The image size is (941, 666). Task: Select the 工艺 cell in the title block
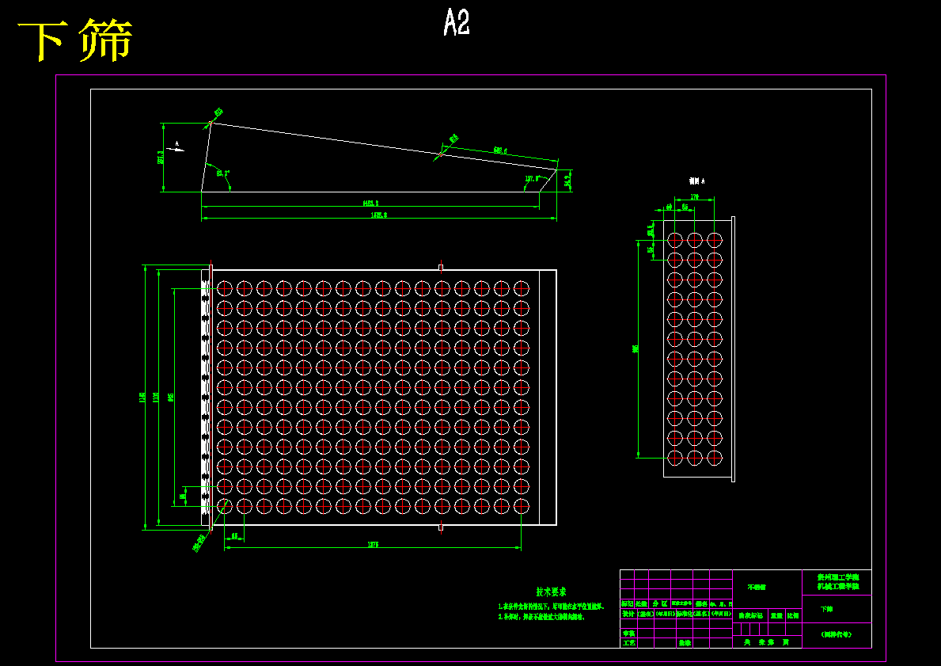coord(628,642)
